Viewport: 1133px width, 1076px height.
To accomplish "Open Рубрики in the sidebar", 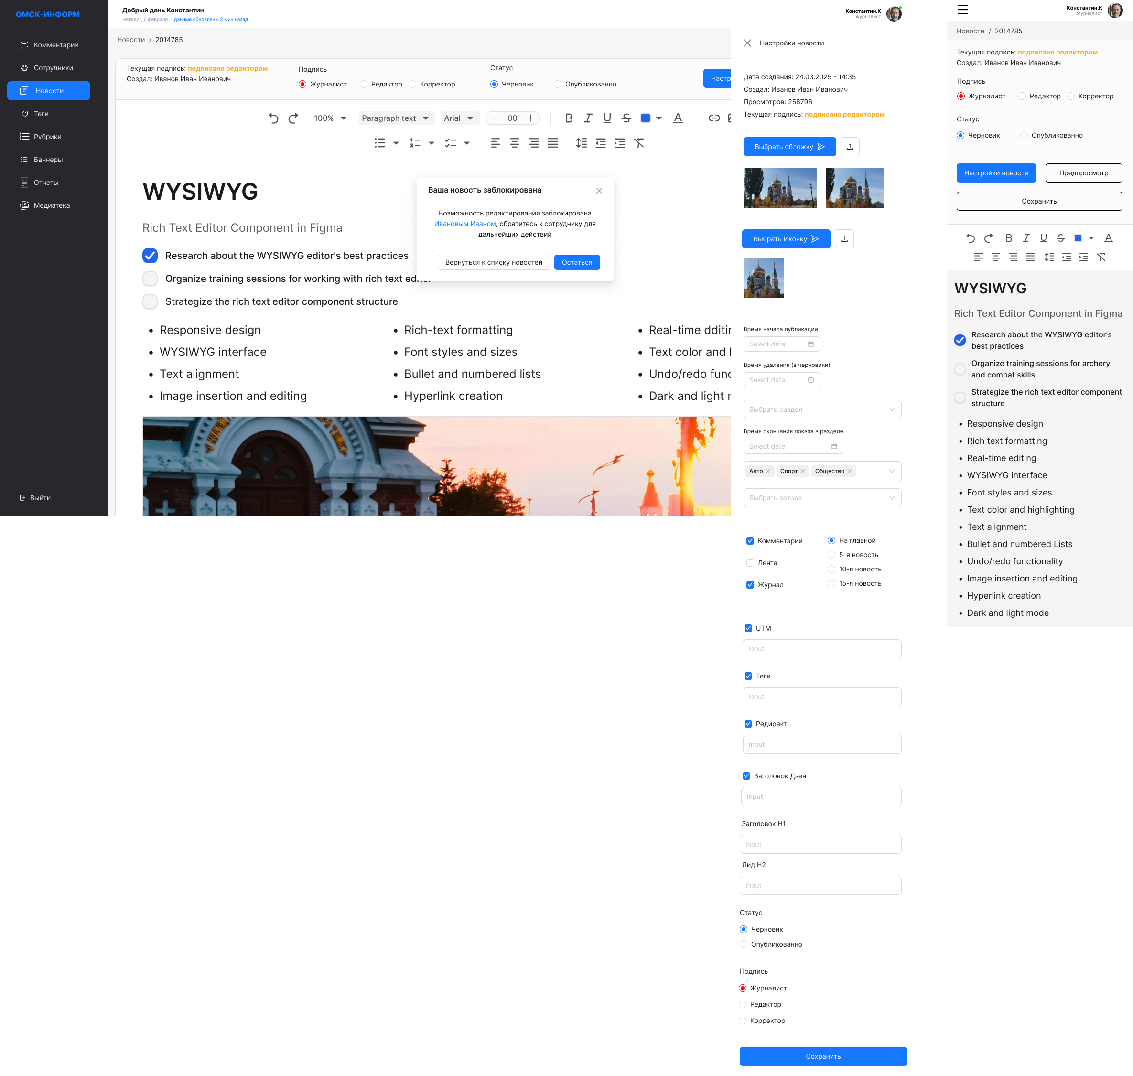I will pos(48,137).
